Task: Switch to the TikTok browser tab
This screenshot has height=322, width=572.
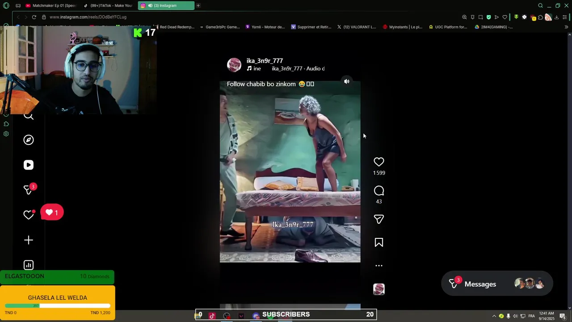Action: coord(108,5)
